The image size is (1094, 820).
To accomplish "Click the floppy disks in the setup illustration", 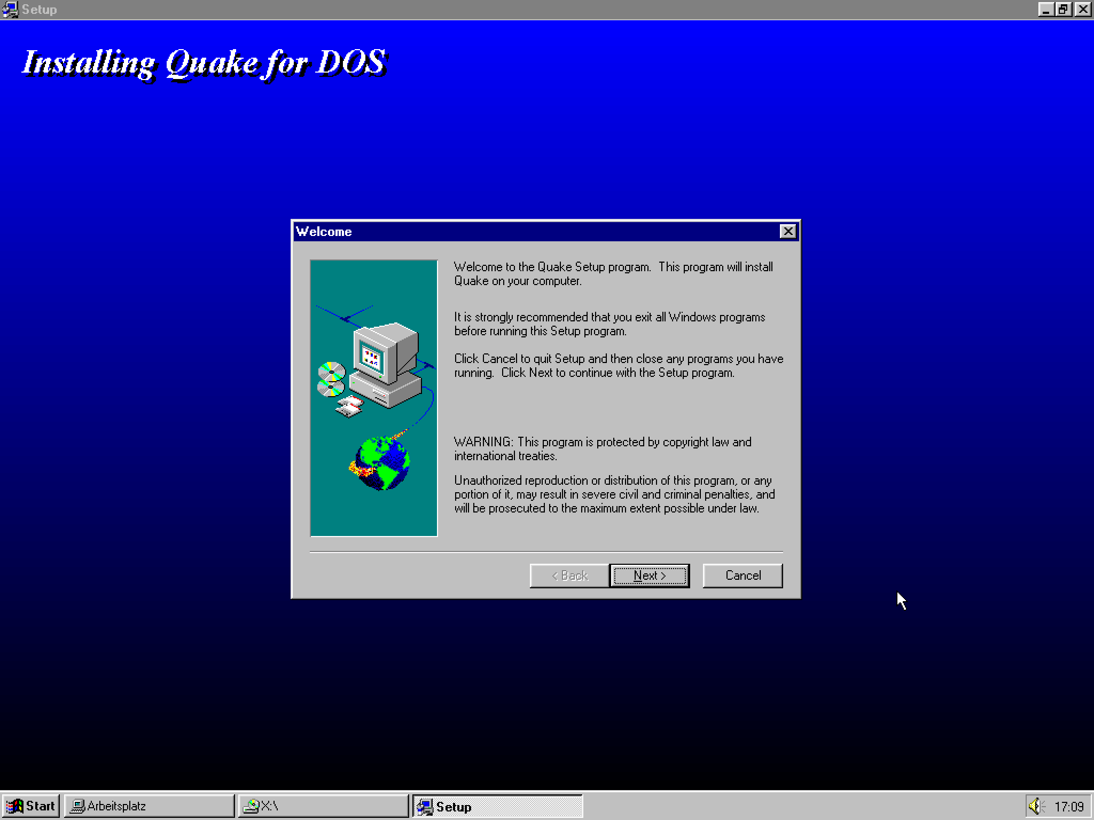I will click(x=349, y=406).
